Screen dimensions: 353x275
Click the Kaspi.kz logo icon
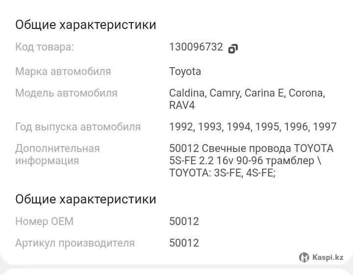pyautogui.click(x=304, y=257)
